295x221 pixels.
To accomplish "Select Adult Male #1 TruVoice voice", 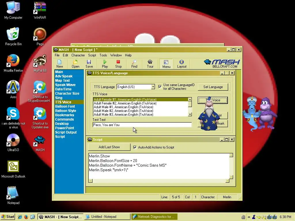I will point(141,107).
